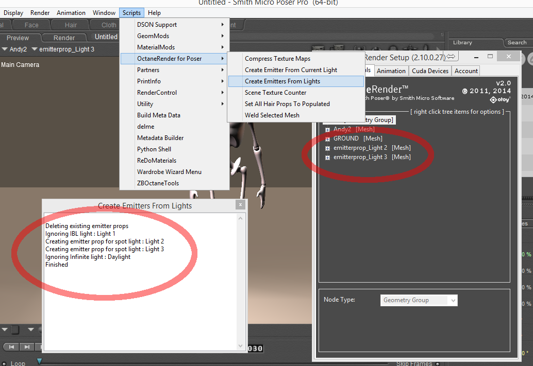Click the blue timeline scrubber marker
The height and width of the screenshot is (366, 533).
39,361
